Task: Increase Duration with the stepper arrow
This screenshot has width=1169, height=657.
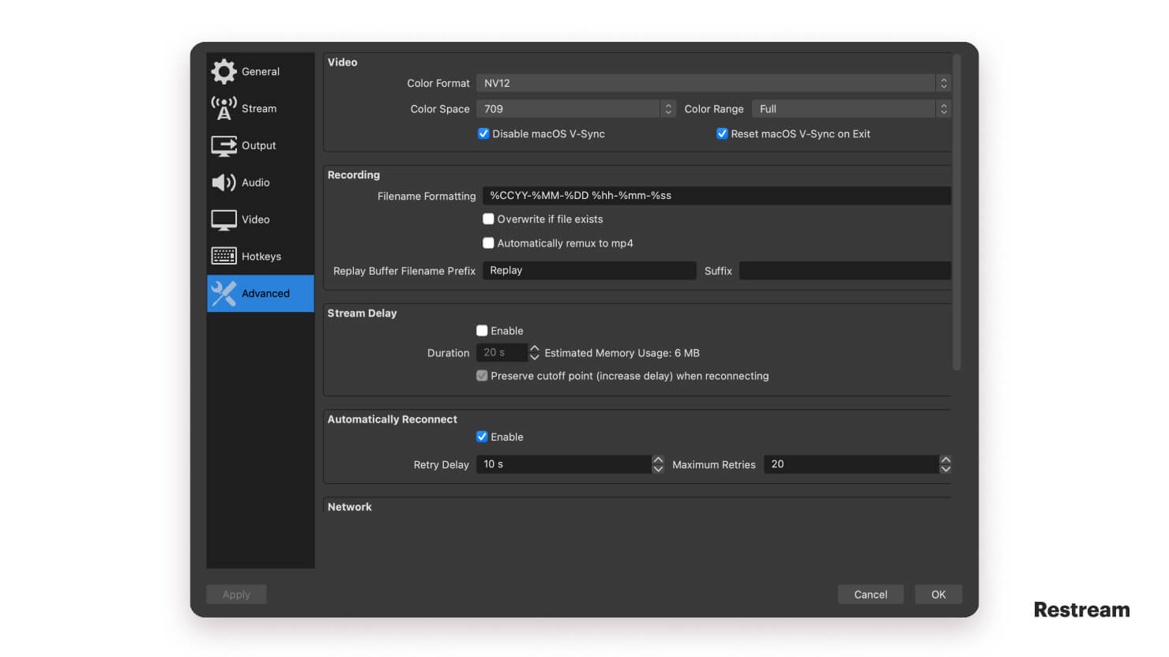Action: coord(534,348)
